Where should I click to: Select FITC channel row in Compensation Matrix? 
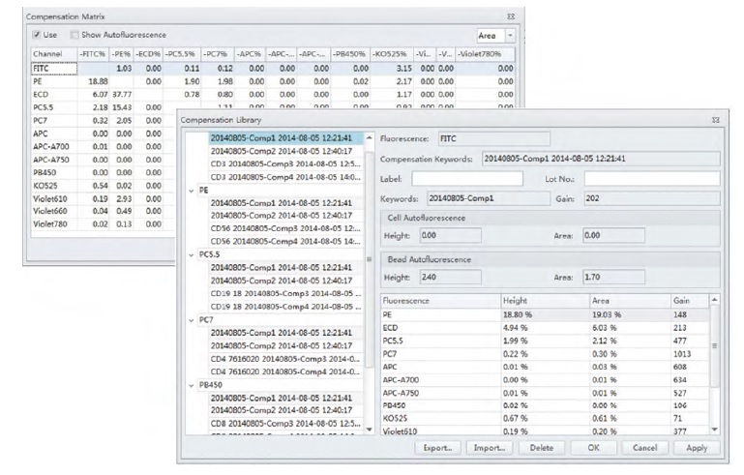point(273,69)
